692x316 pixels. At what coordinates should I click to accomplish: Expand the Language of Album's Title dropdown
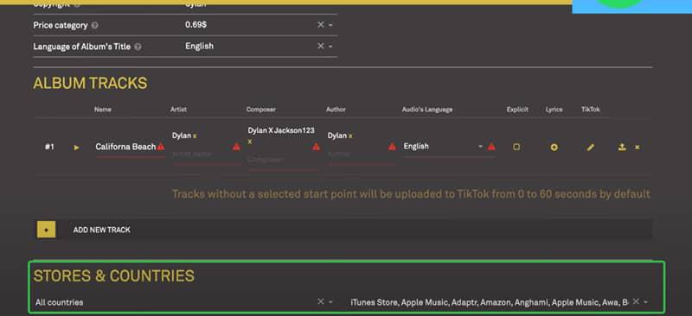pos(330,47)
